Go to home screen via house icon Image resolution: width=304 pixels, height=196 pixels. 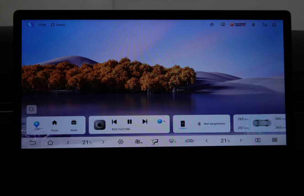(50, 143)
